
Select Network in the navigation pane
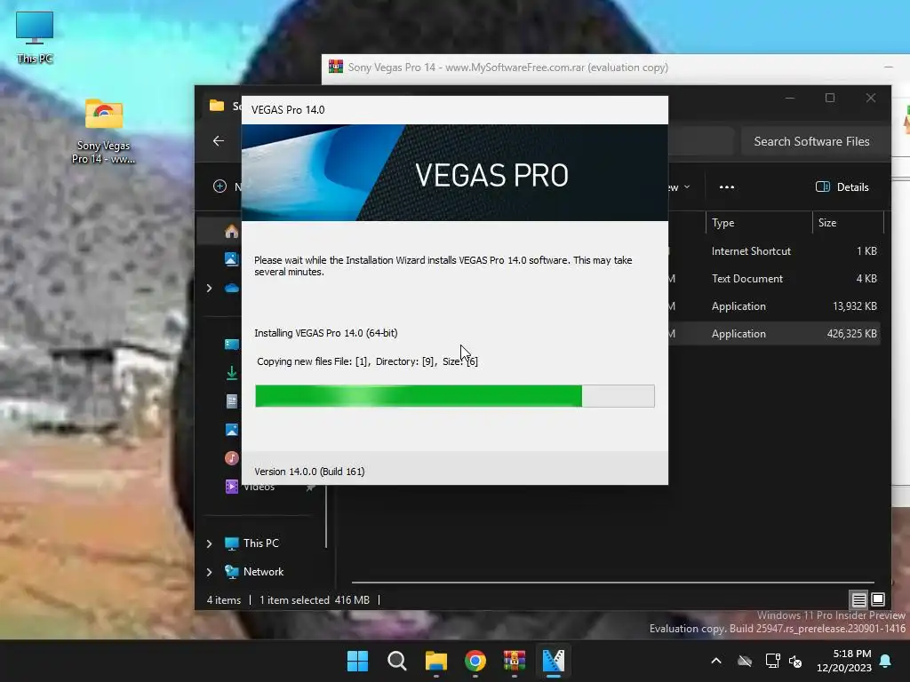tap(254, 572)
